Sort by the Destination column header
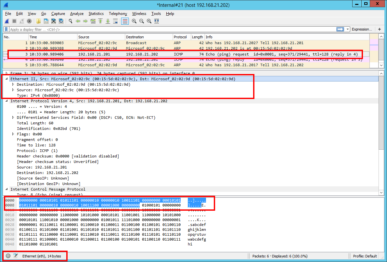 tap(149, 37)
